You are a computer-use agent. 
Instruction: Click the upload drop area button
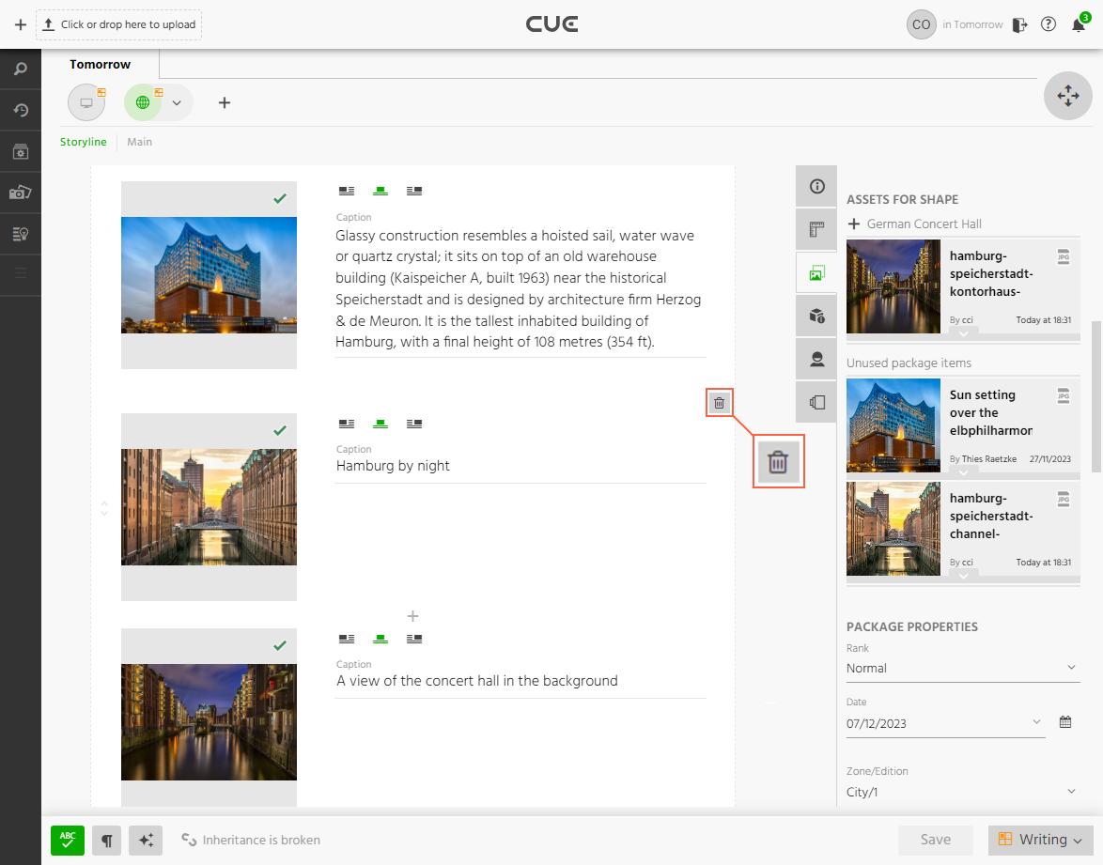pyautogui.click(x=119, y=24)
